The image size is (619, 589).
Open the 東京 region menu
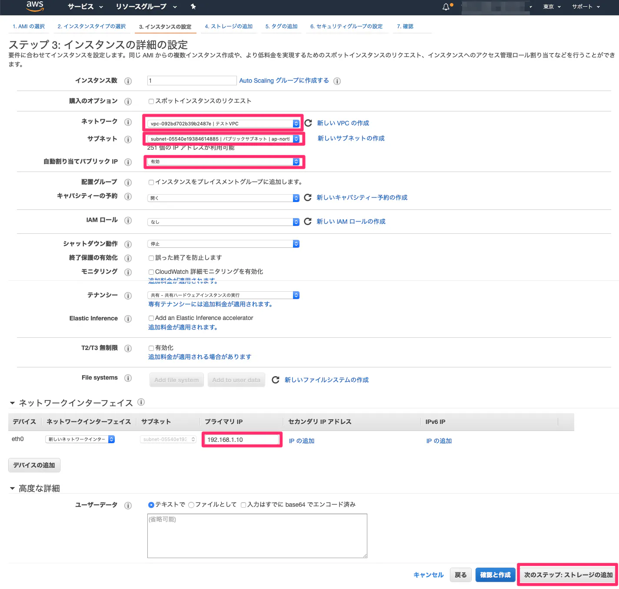552,7
